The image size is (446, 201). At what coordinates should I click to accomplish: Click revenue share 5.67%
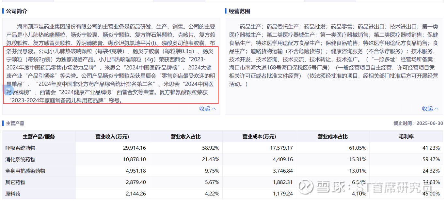click(212, 182)
